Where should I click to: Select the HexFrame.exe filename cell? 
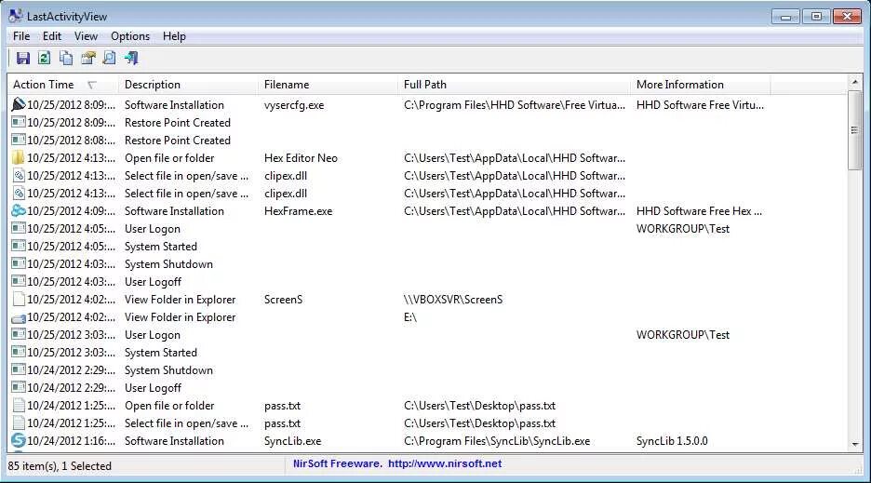pos(299,211)
